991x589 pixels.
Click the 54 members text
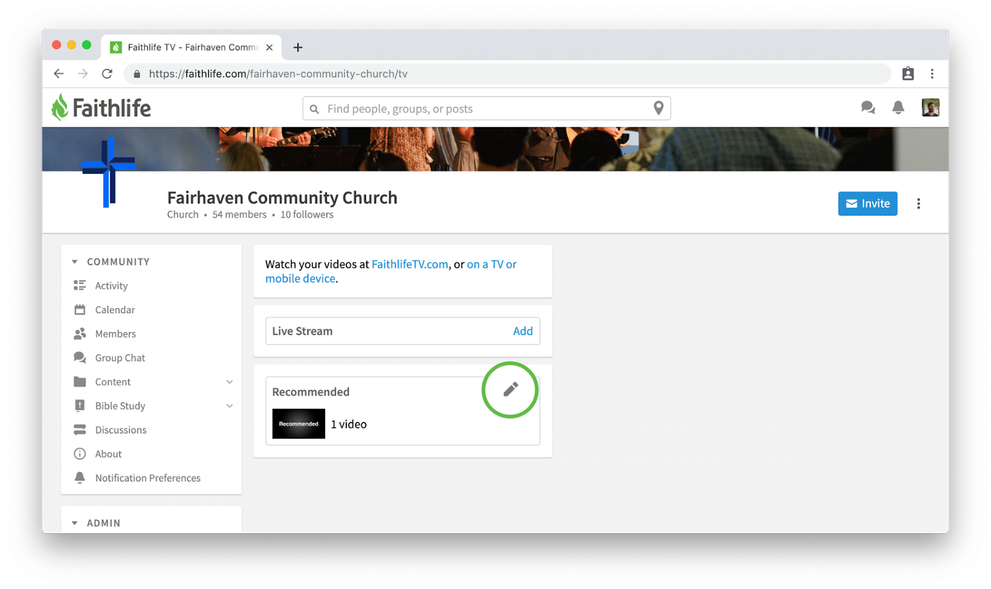click(239, 215)
